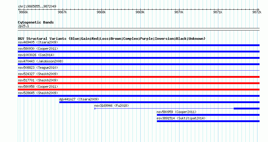Image resolution: width=268 pixels, height=142 pixels.
Task: Open the nsv580959 (Cooper2011) label
Action: pos(176,112)
